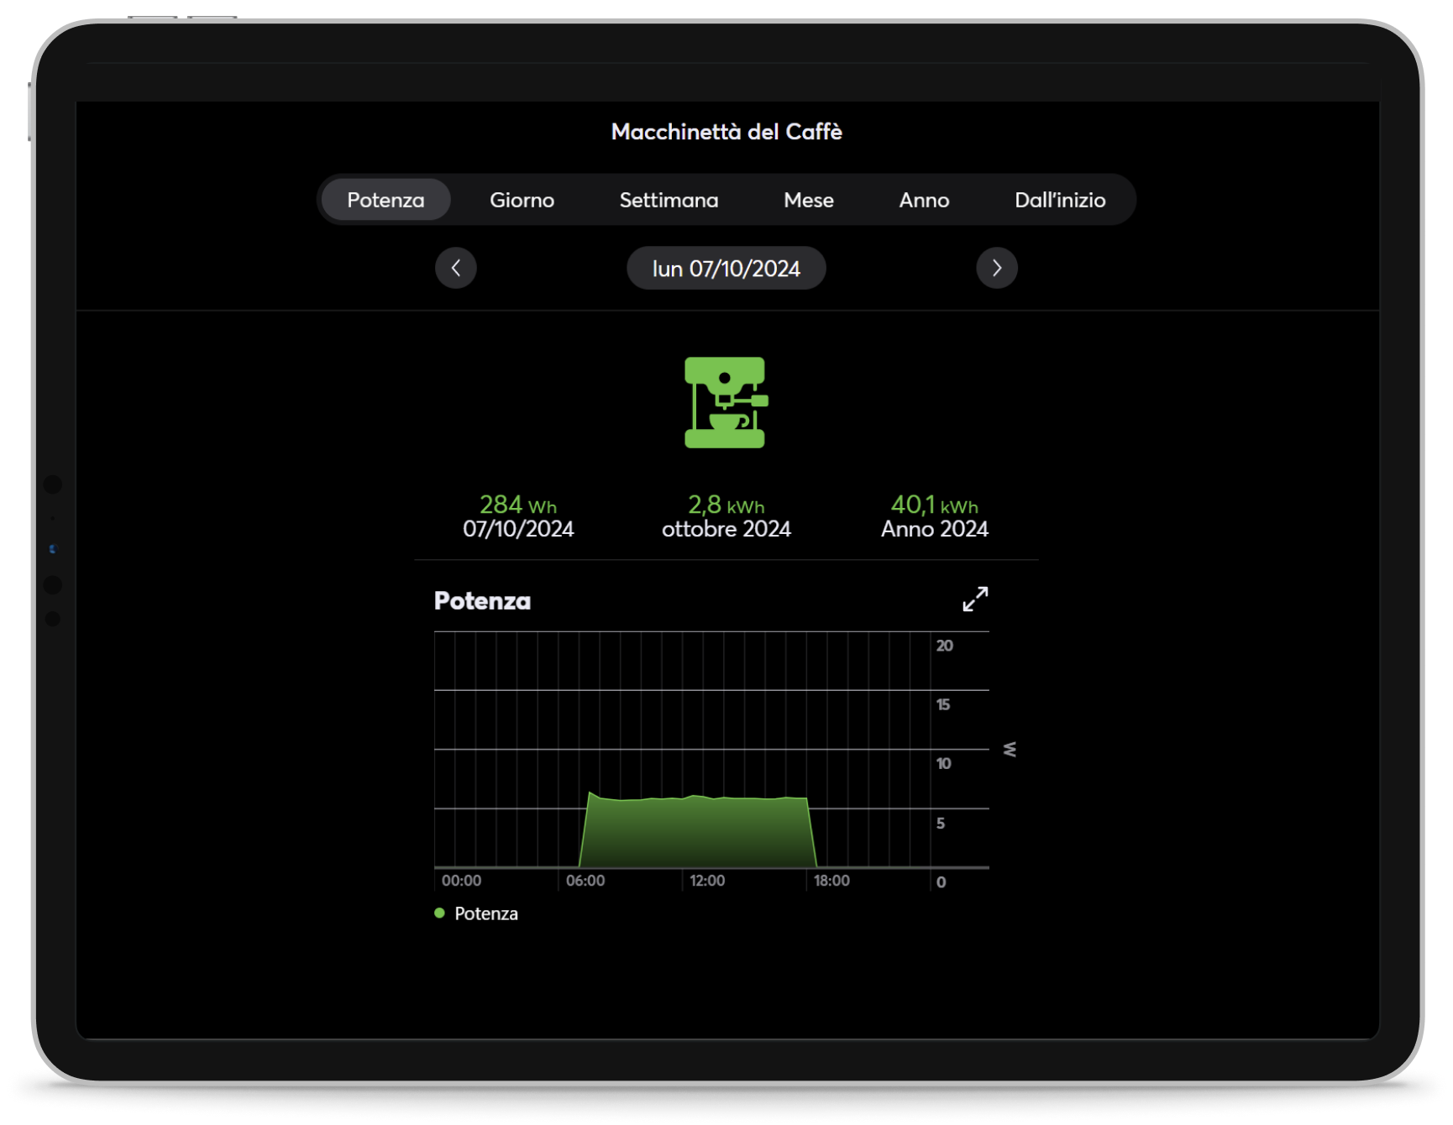This screenshot has height=1125, width=1453.
Task: Click the ottobre 2024 label
Action: [726, 529]
